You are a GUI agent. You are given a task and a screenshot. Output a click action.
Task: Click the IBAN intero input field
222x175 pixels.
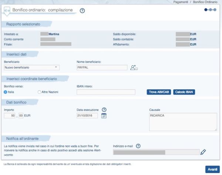(105, 92)
